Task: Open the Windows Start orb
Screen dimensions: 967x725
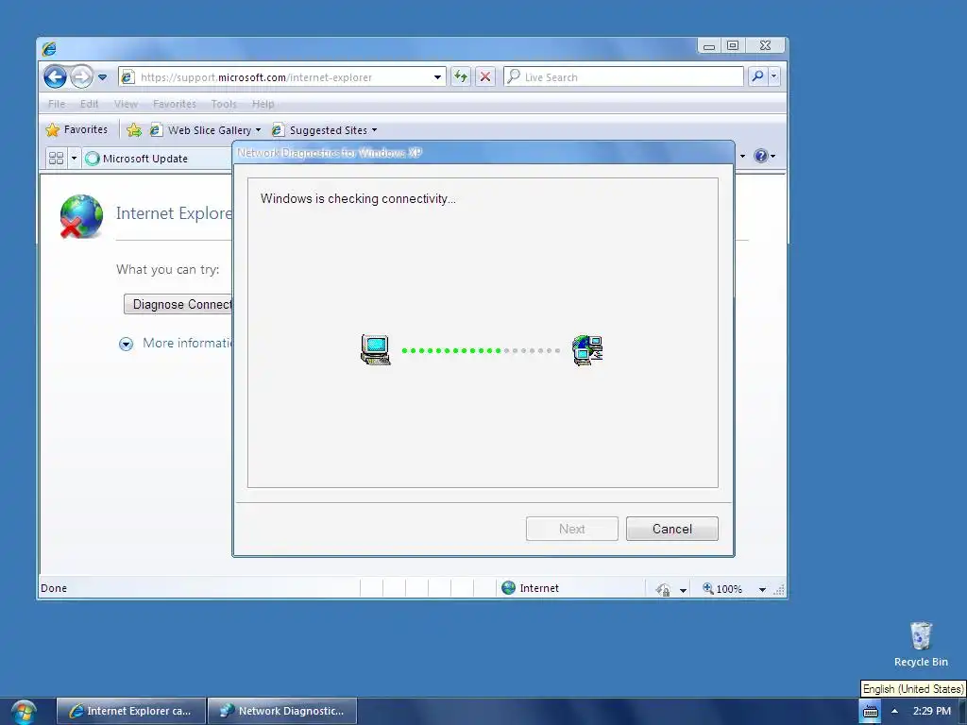Action: (x=24, y=712)
